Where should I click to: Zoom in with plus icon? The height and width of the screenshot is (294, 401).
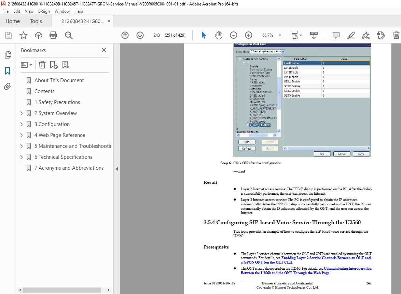click(249, 35)
